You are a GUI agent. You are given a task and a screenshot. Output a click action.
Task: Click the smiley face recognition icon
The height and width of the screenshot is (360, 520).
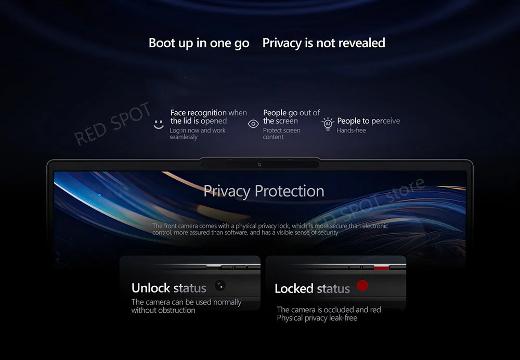(159, 125)
